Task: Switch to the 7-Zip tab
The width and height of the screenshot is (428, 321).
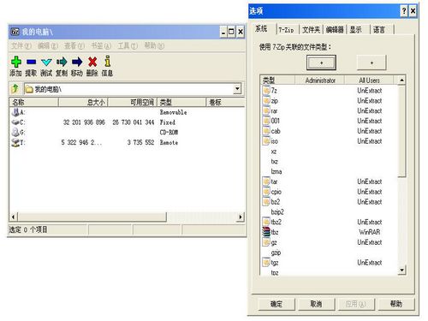Action: click(286, 30)
